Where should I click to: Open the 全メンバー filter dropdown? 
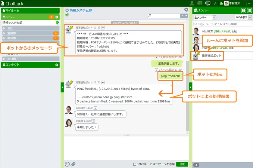205,18
